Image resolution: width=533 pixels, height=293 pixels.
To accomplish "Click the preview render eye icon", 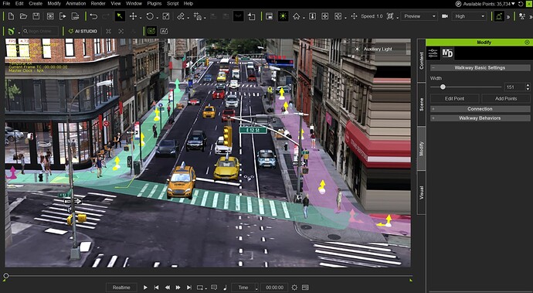I will [x=50, y=16].
